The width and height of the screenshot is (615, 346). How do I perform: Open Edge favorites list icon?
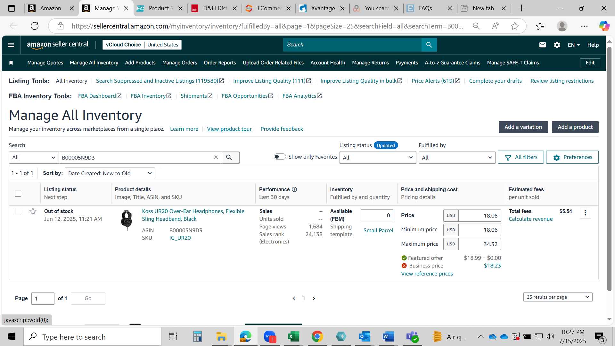pyautogui.click(x=540, y=26)
